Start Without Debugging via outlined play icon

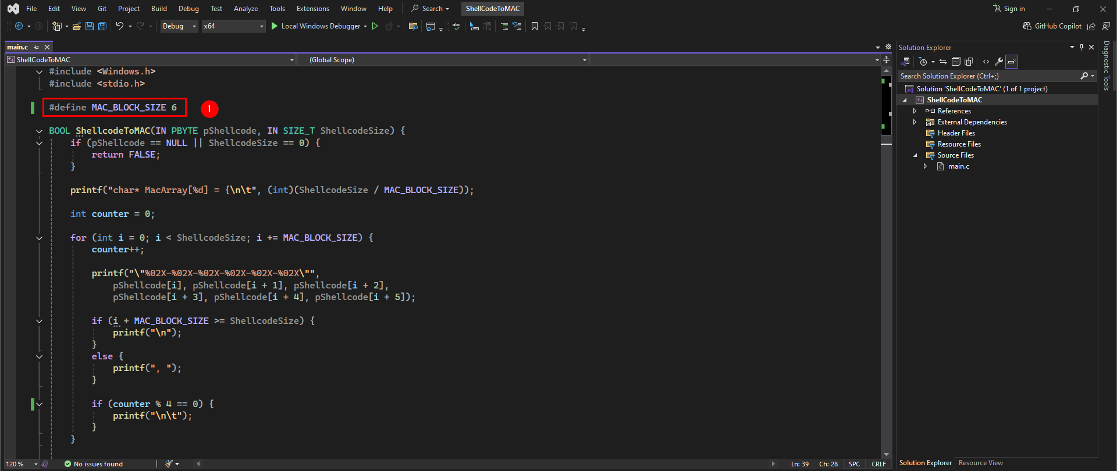tap(375, 26)
